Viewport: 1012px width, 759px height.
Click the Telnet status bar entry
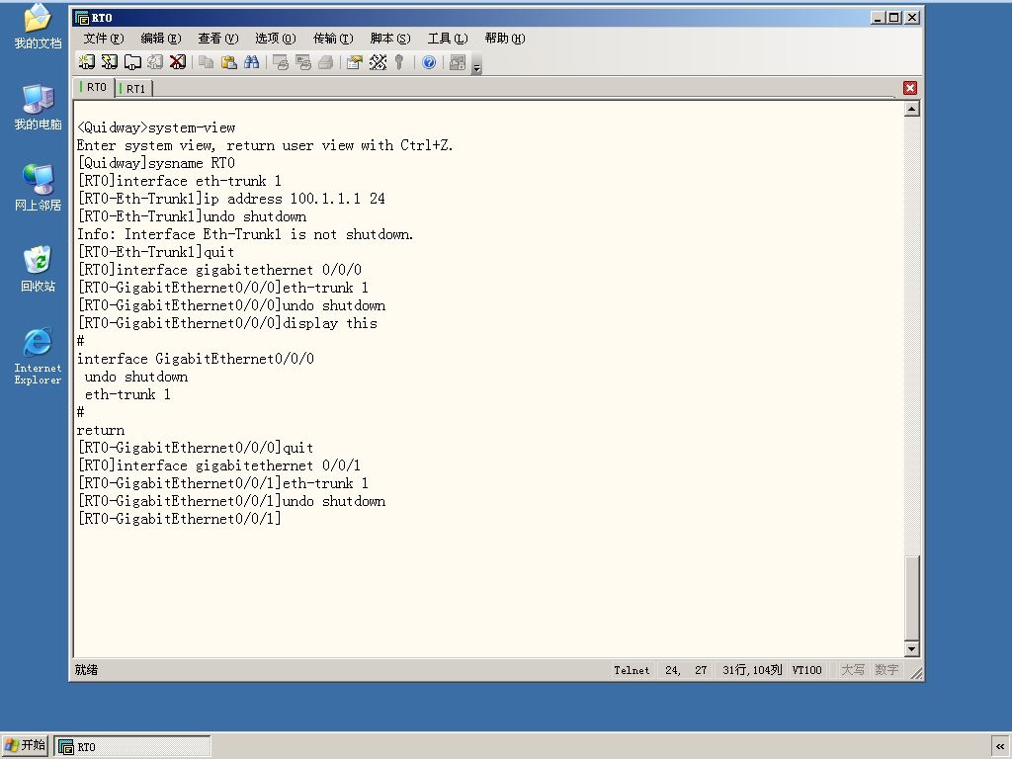pos(632,670)
